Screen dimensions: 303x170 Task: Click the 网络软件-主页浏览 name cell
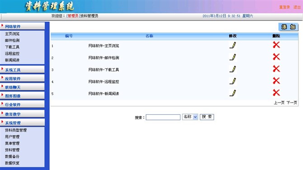click(x=104, y=46)
